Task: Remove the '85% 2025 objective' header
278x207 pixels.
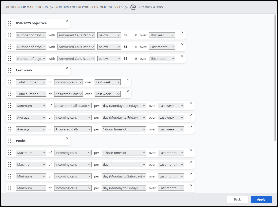Action: point(67,21)
